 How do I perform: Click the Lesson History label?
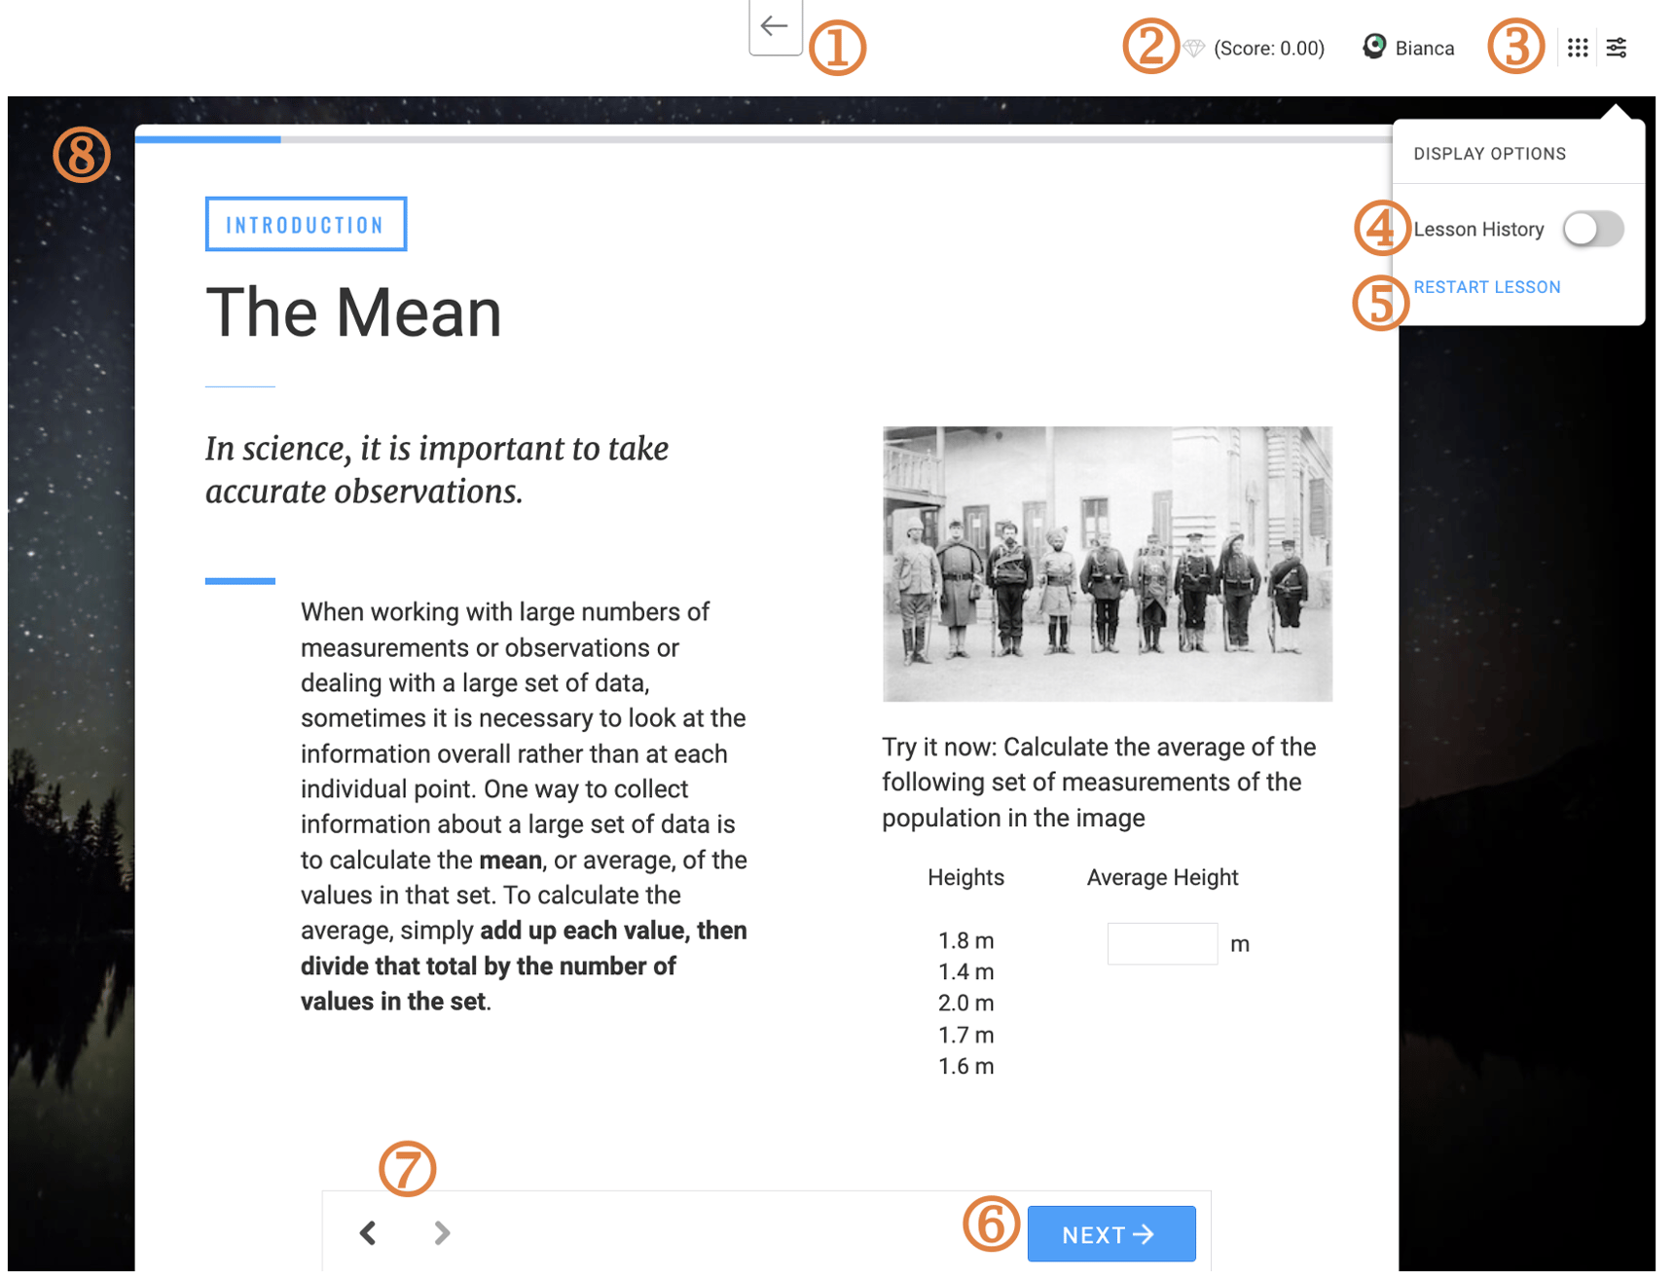point(1478,229)
